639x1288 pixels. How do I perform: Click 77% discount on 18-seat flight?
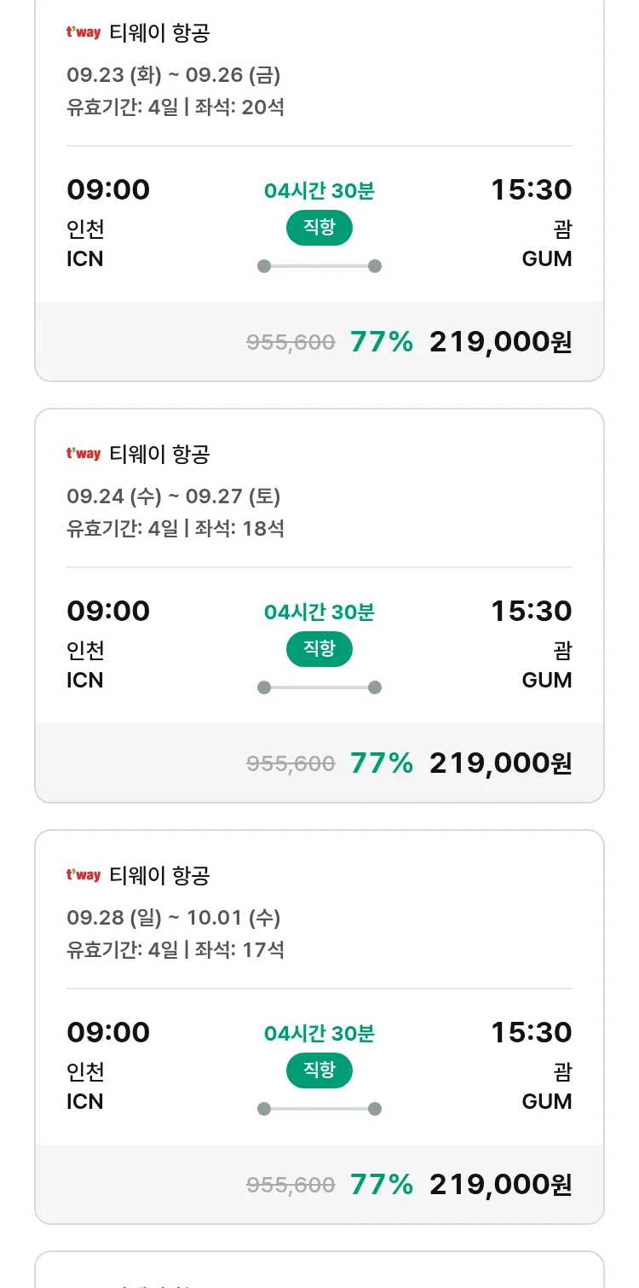pyautogui.click(x=381, y=763)
